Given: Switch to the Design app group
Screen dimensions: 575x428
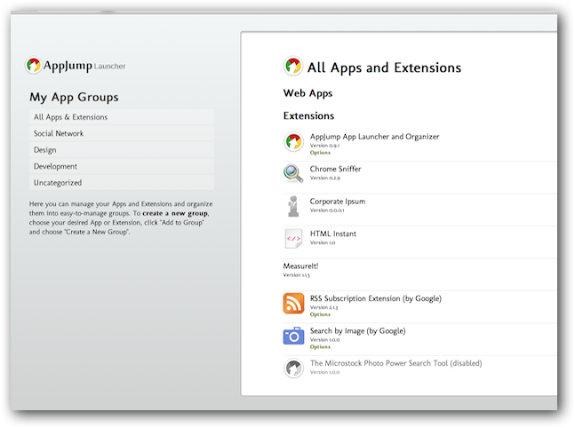Looking at the screenshot, I should [x=45, y=150].
